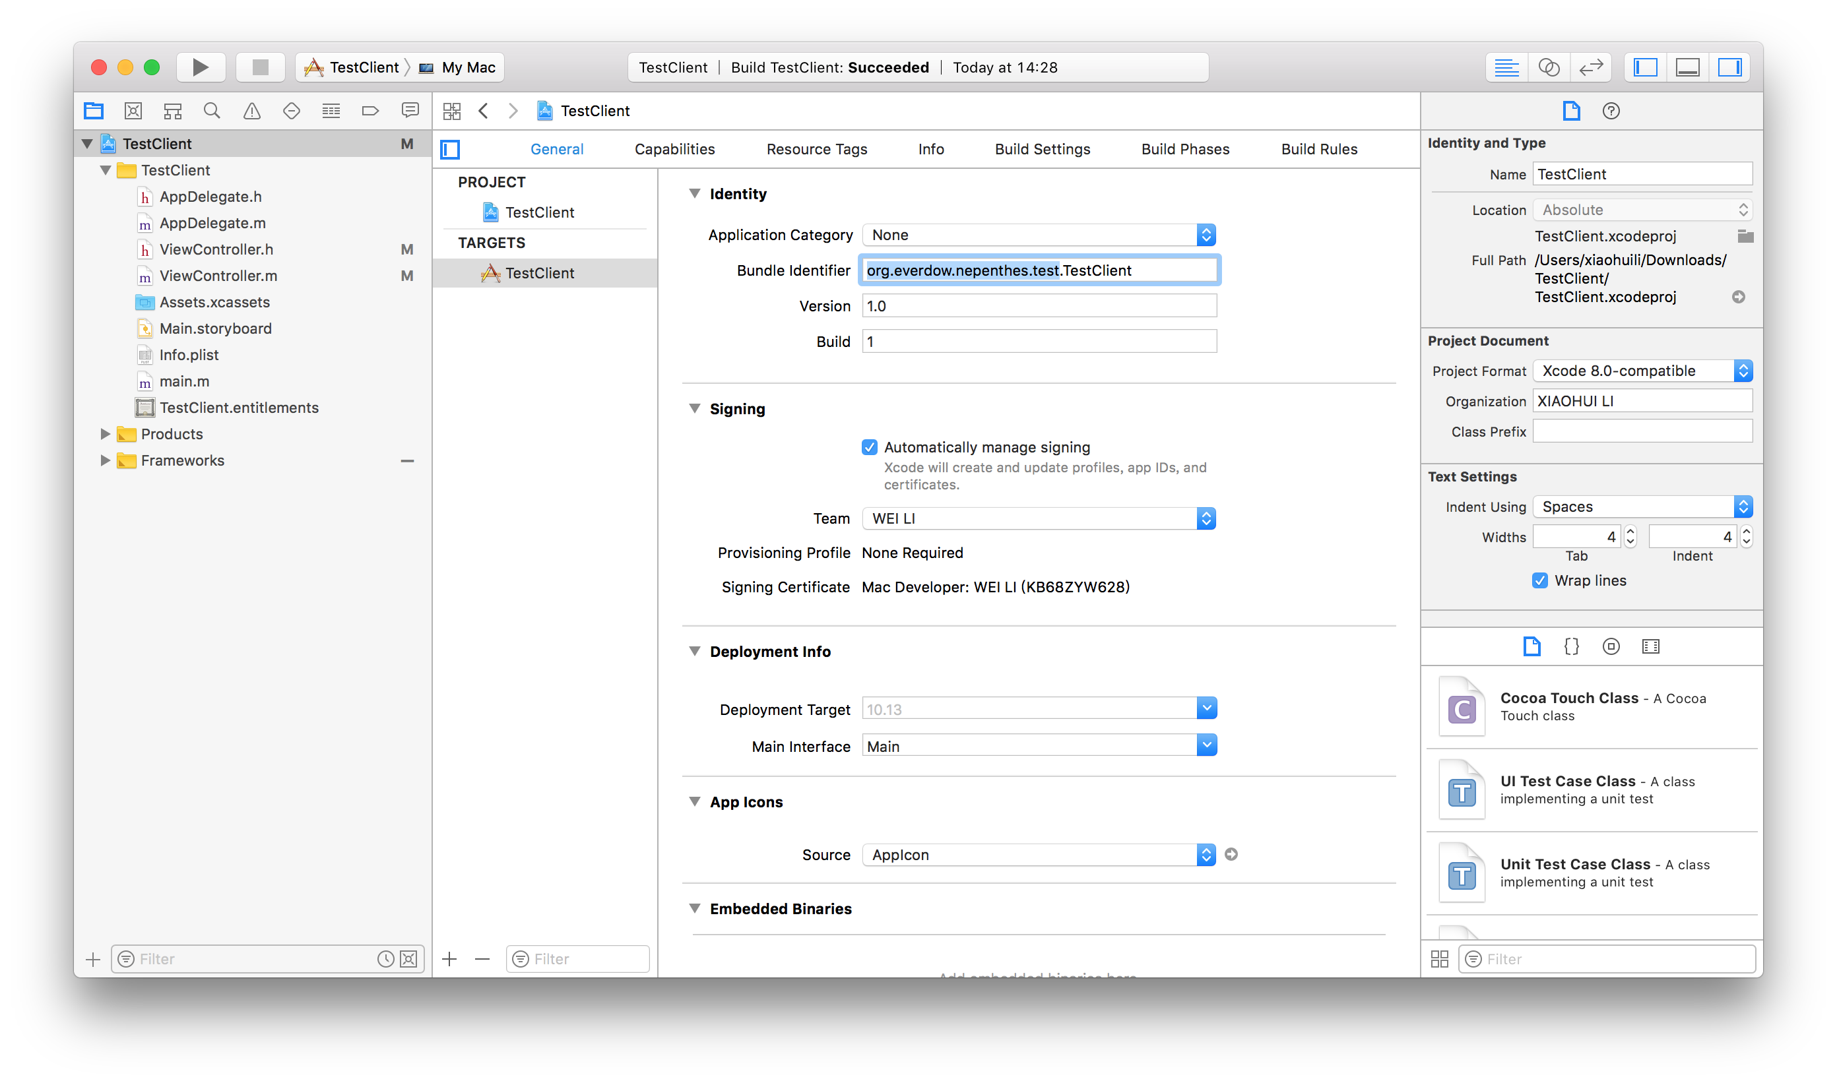This screenshot has height=1083, width=1837.
Task: Show the Quick Help inspector
Action: coord(1611,111)
